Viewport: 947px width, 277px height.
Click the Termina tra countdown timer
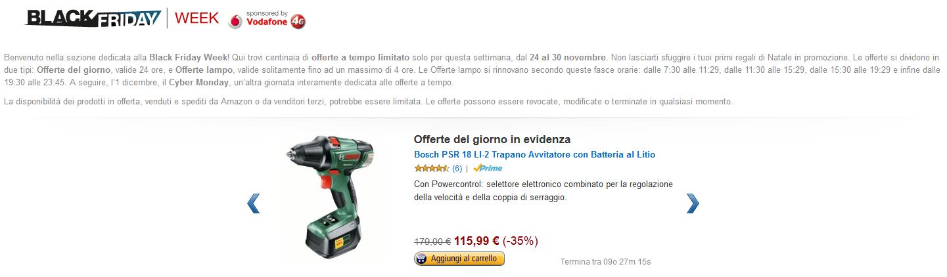pyautogui.click(x=605, y=262)
